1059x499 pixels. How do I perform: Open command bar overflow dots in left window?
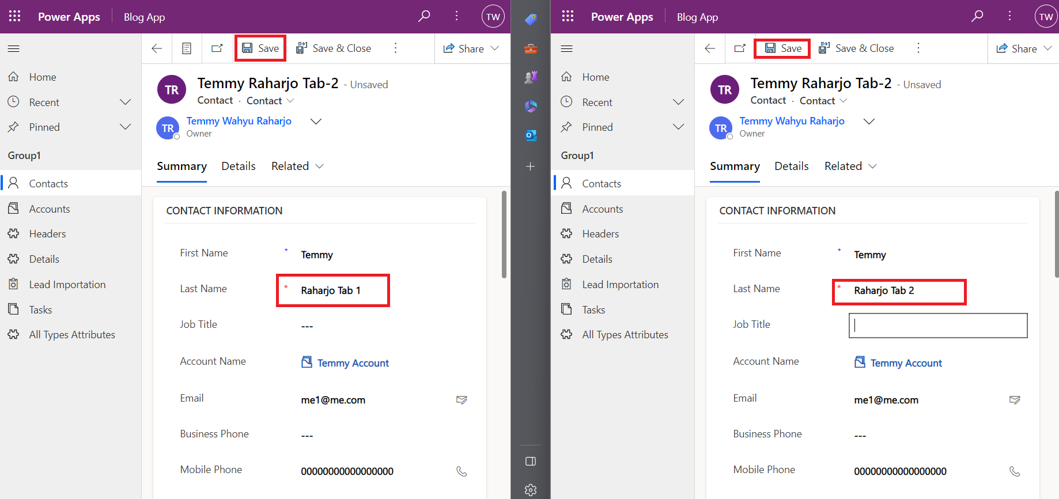pos(395,48)
